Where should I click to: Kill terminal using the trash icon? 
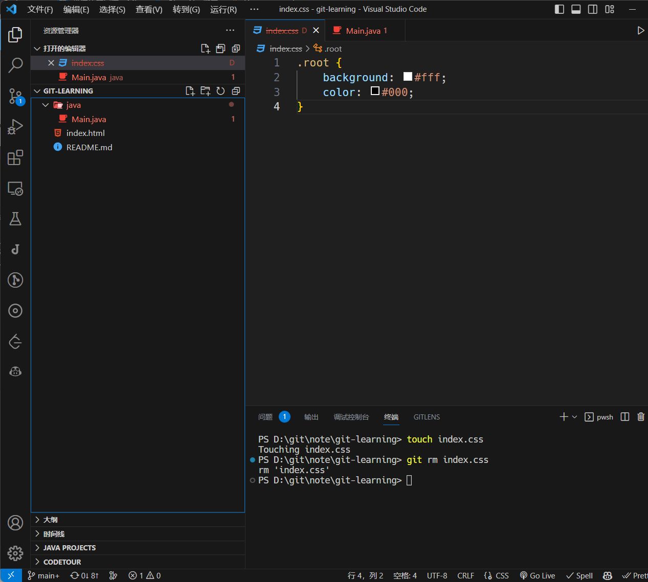pyautogui.click(x=640, y=417)
